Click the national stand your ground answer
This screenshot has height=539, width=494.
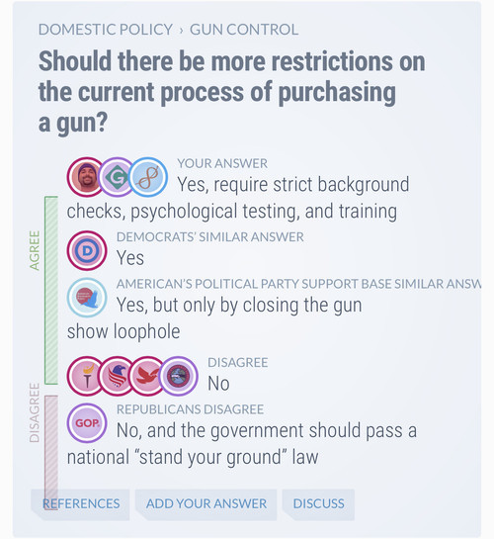point(242,444)
